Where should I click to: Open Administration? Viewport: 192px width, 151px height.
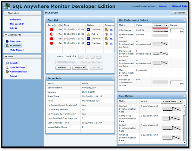(18, 72)
